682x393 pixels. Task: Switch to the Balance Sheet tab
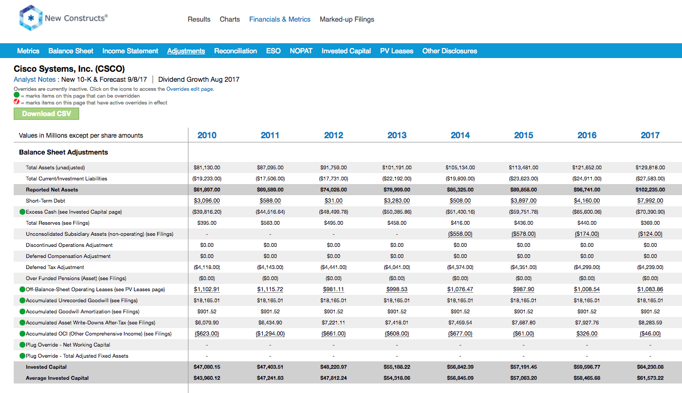pyautogui.click(x=71, y=51)
